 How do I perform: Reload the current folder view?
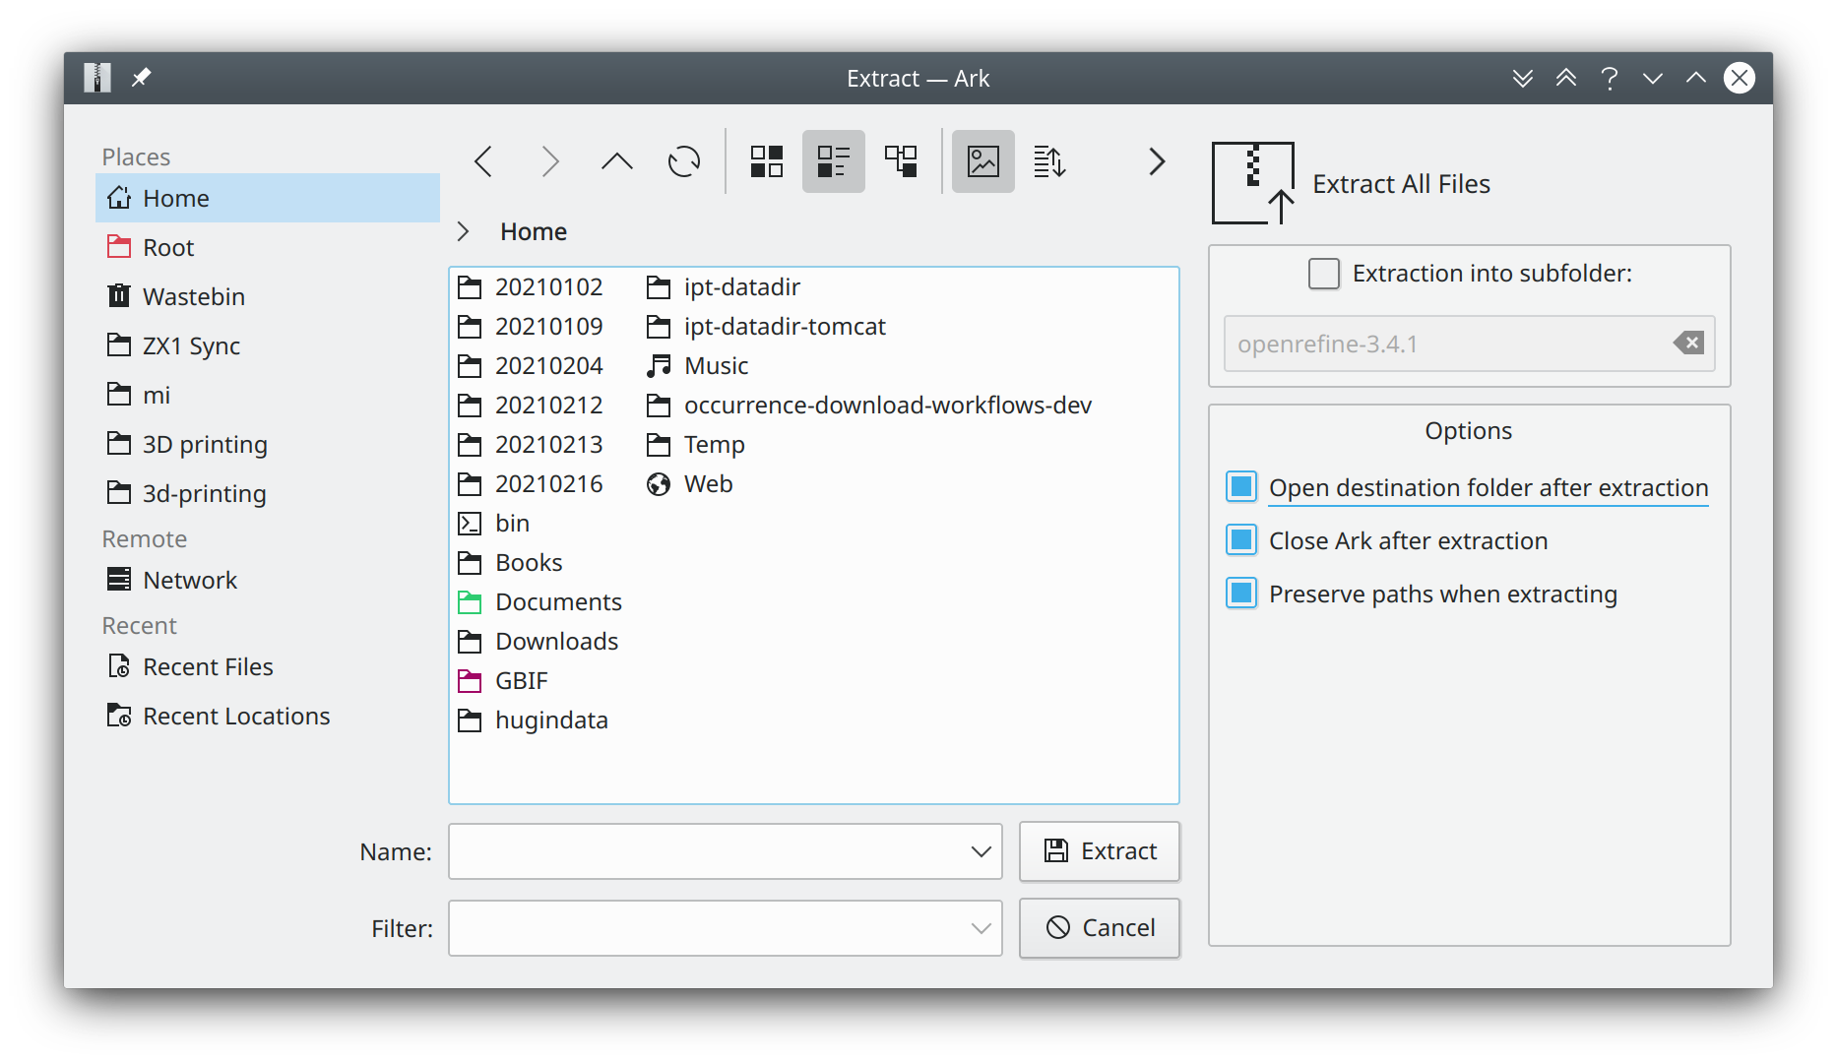[x=683, y=160]
